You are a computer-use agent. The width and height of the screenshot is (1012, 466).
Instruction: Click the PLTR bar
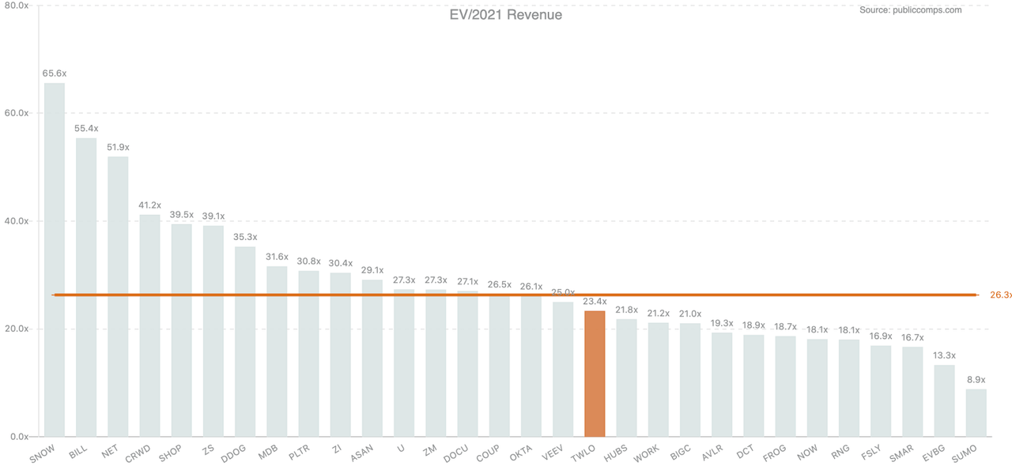[308, 354]
